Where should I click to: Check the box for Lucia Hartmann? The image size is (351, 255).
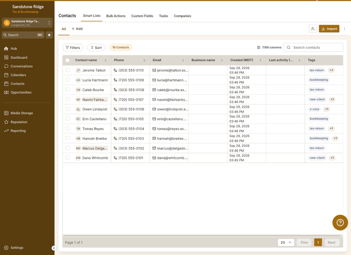[67, 79]
